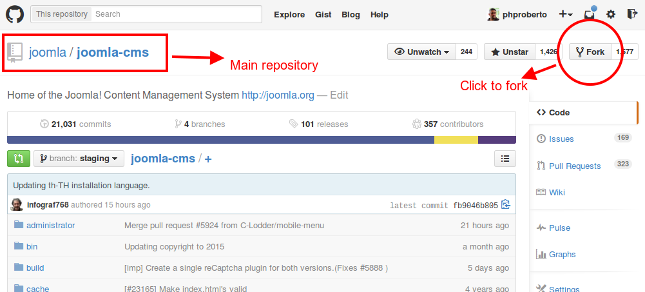
Task: Go to Explore in top navigation
Action: (289, 15)
